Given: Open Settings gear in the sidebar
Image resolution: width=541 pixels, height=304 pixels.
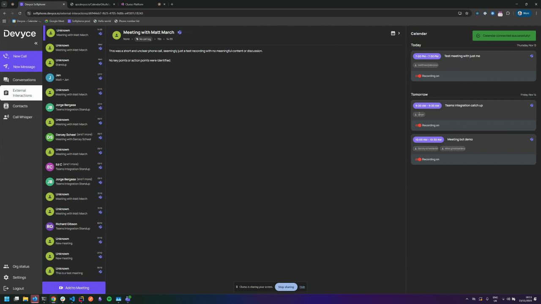Looking at the screenshot, I should pos(6,277).
